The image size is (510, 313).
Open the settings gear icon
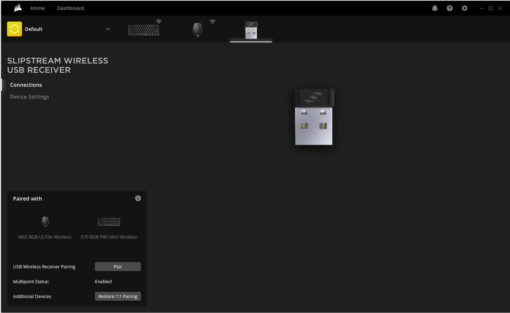point(465,8)
